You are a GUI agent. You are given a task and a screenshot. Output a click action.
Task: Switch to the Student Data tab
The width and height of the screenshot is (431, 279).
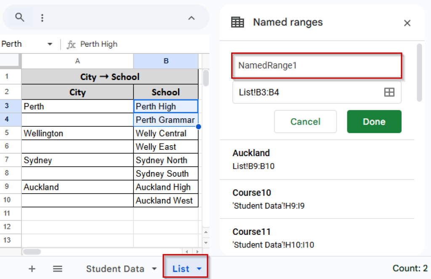tap(116, 268)
